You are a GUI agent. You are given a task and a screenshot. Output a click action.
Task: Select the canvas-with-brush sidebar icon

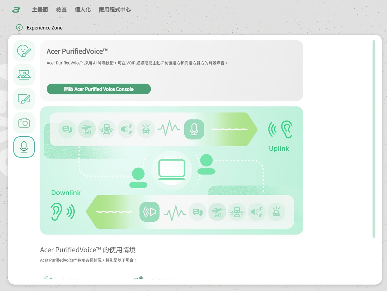click(x=24, y=99)
